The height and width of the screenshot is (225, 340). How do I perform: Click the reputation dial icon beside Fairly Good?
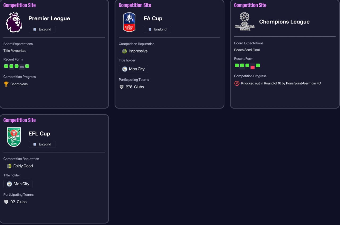click(x=9, y=166)
